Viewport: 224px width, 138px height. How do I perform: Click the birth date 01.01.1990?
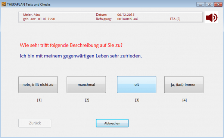pyautogui.click(x=46, y=19)
